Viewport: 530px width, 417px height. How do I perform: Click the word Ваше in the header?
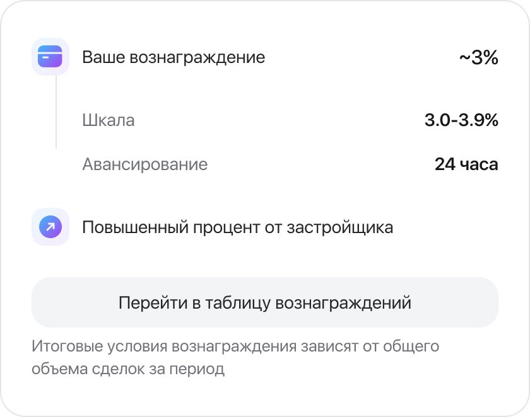103,57
